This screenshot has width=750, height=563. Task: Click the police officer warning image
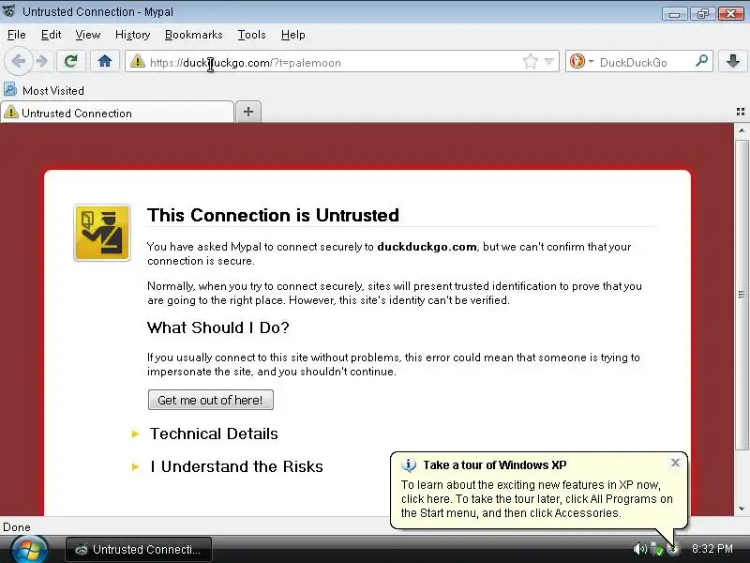pos(102,233)
